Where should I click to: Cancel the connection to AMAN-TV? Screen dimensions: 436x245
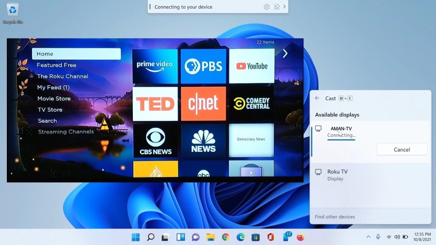pyautogui.click(x=402, y=149)
